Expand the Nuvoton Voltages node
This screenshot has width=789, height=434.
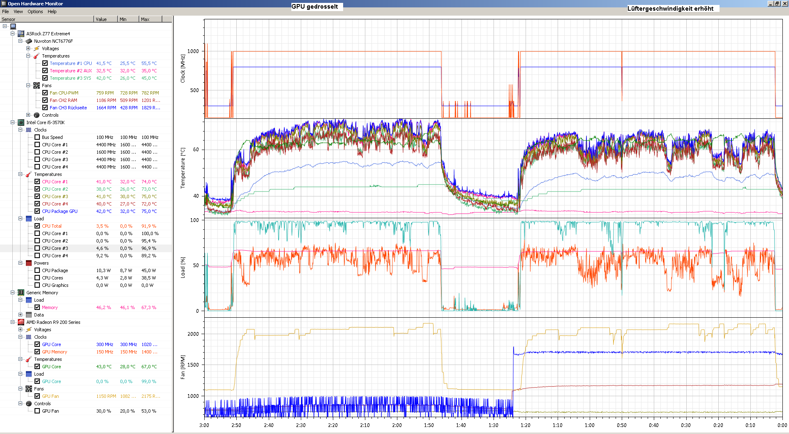pos(28,48)
